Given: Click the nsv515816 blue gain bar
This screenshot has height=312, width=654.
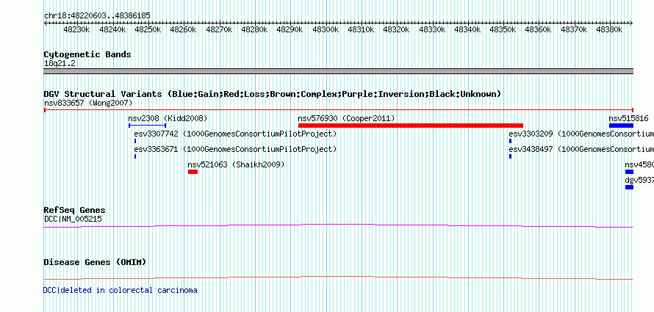Looking at the screenshot, I should coord(621,126).
